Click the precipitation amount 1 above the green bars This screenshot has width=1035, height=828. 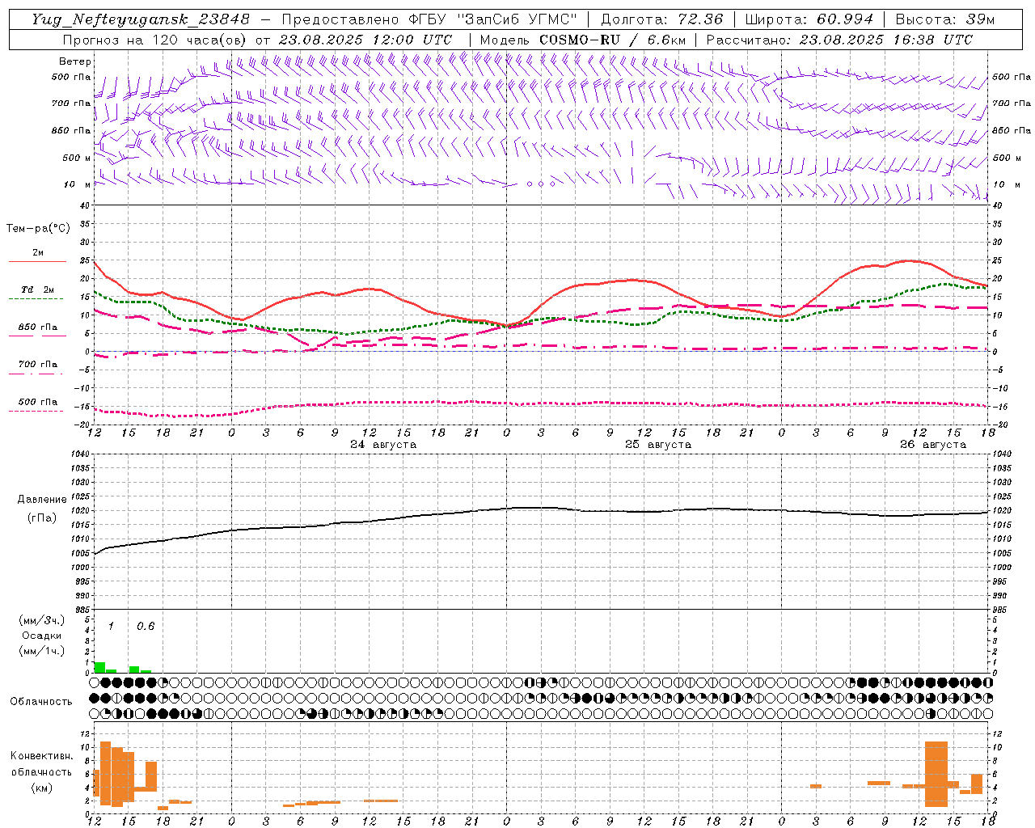tap(111, 626)
